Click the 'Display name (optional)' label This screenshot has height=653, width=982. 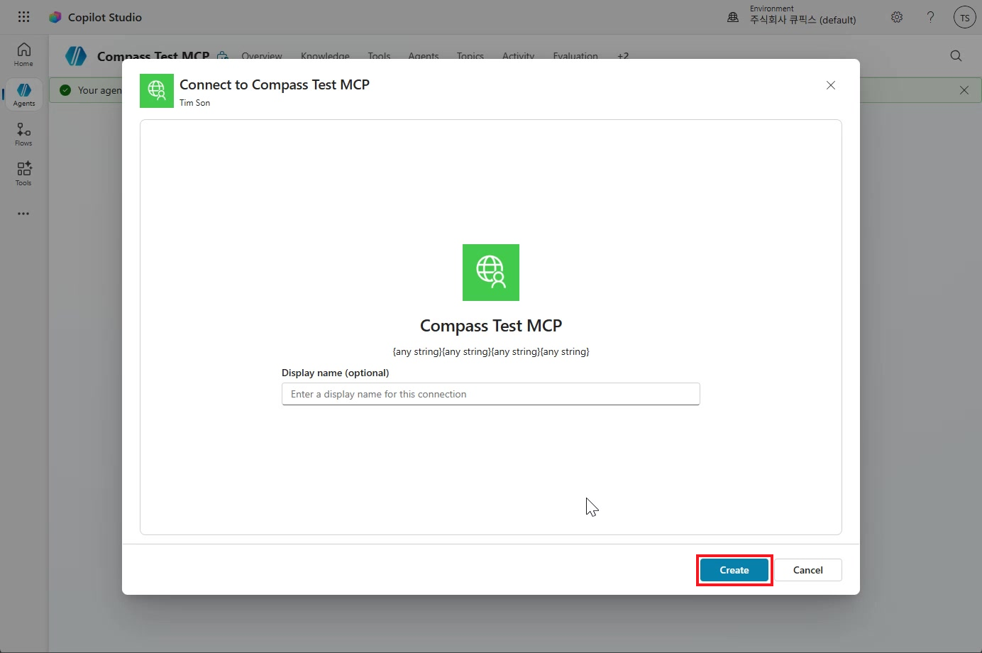[x=335, y=373]
